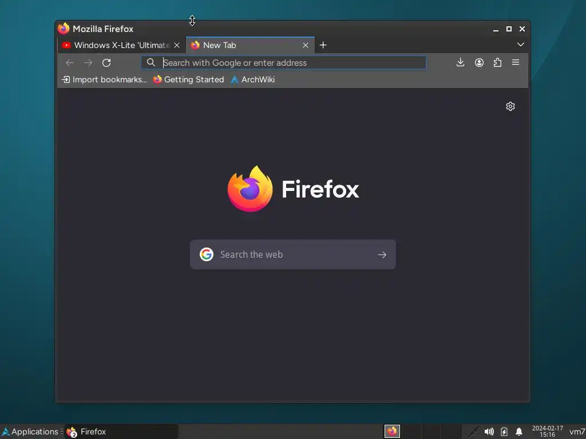Open Getting Started bookmark
This screenshot has width=586, height=439.
click(188, 79)
